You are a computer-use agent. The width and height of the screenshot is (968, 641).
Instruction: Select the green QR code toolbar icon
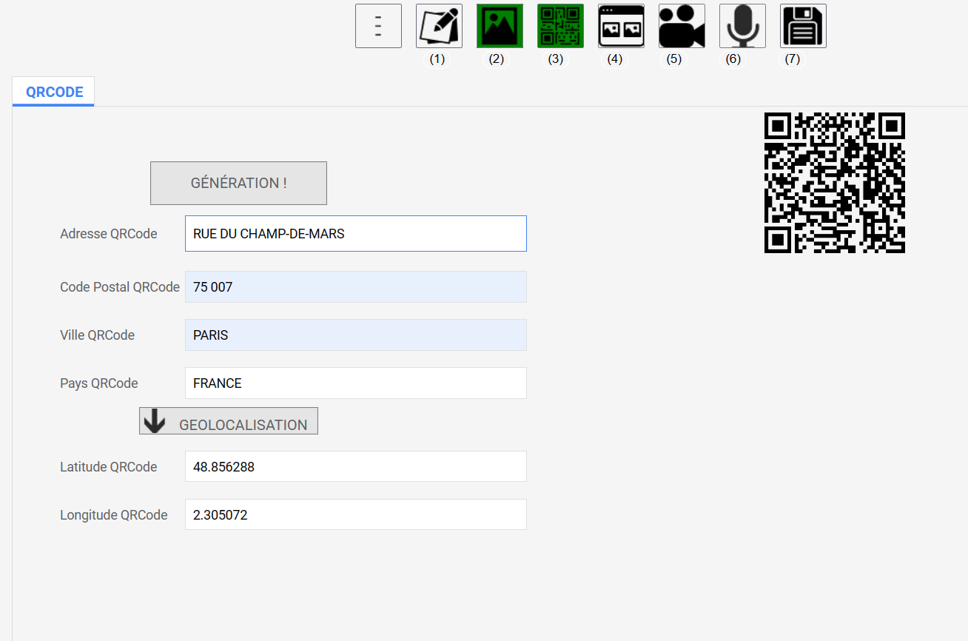click(560, 26)
